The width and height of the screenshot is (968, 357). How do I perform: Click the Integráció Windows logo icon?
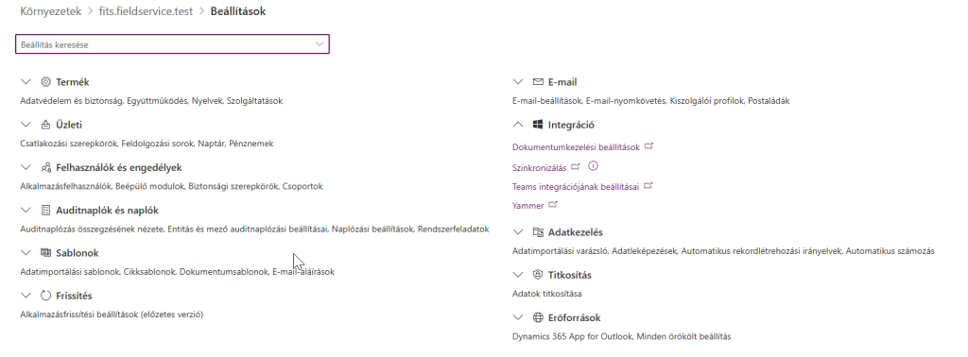click(x=538, y=125)
